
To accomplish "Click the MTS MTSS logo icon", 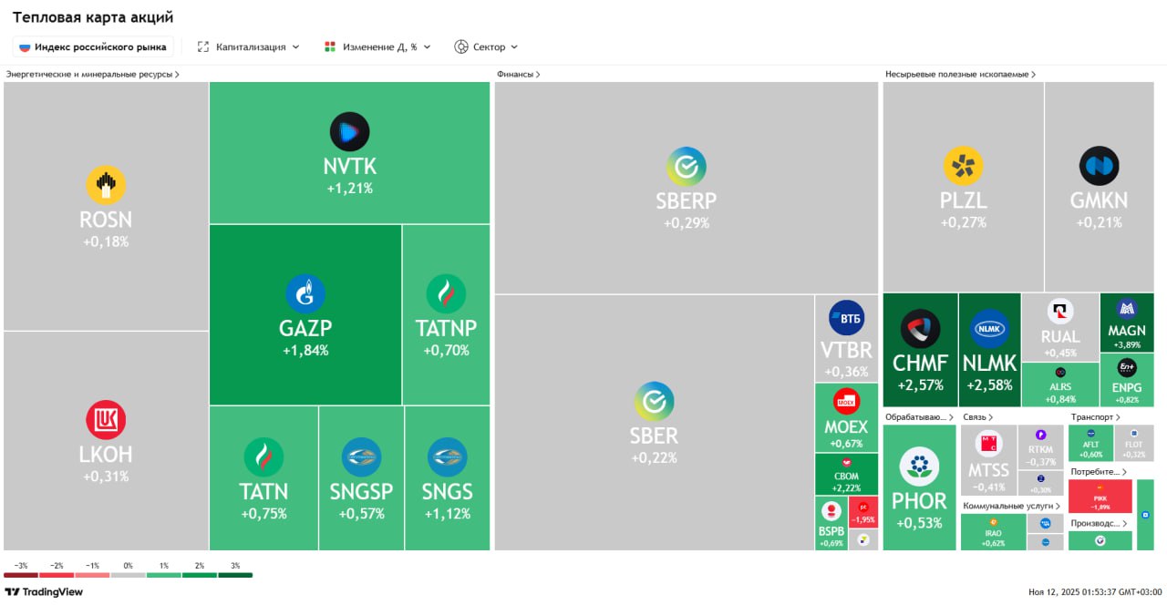I will tap(989, 444).
